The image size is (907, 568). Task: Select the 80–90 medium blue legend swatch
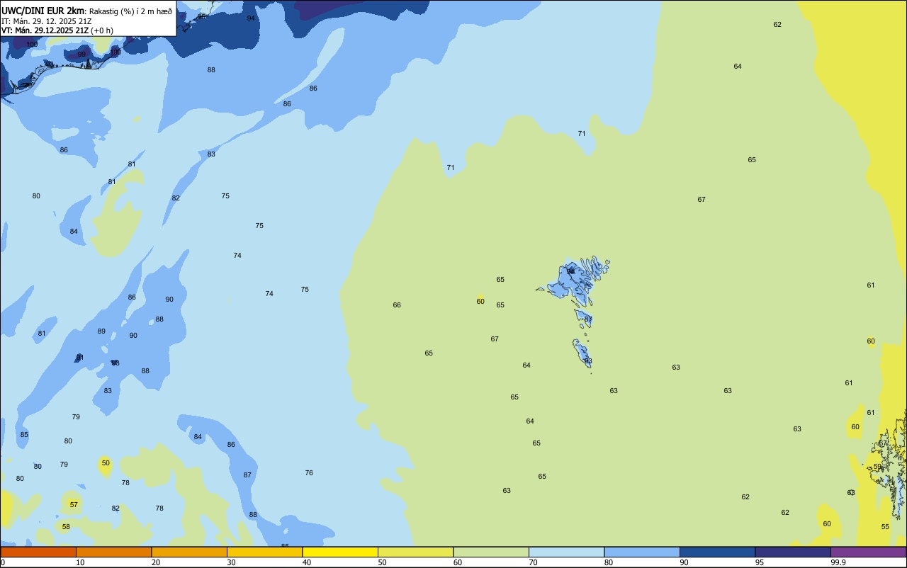click(642, 552)
